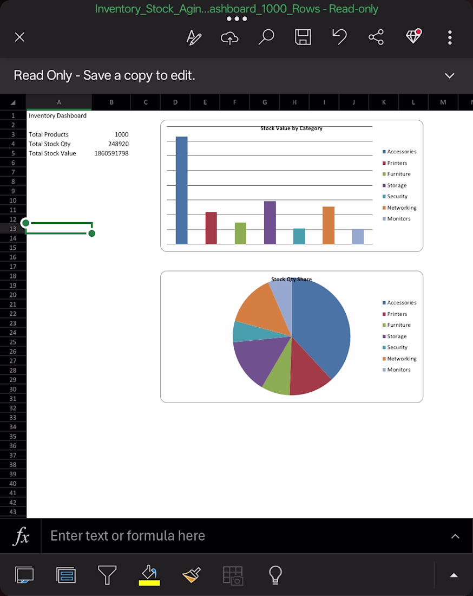The height and width of the screenshot is (596, 473).
Task: Tap Networking in the pie chart legend
Action: [399, 359]
